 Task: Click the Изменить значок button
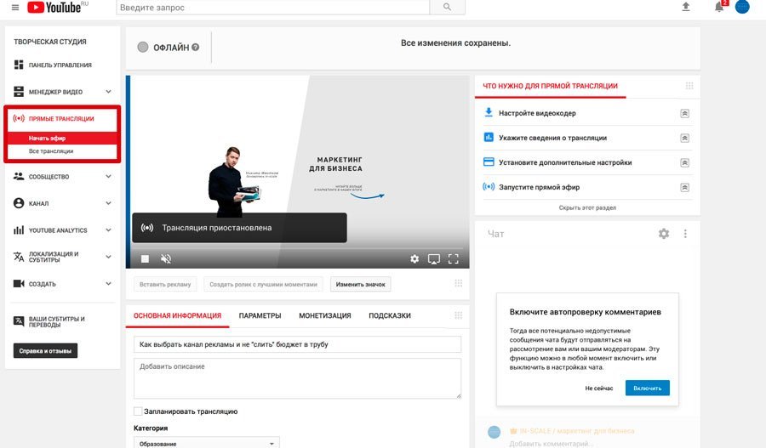361,284
